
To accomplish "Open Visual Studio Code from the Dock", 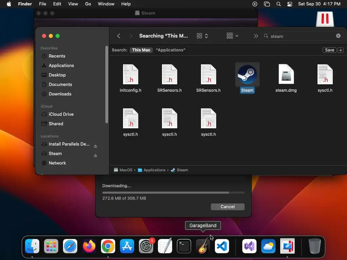I will click(x=222, y=246).
